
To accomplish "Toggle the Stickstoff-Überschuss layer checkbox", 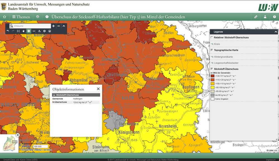I will tap(212, 69).
